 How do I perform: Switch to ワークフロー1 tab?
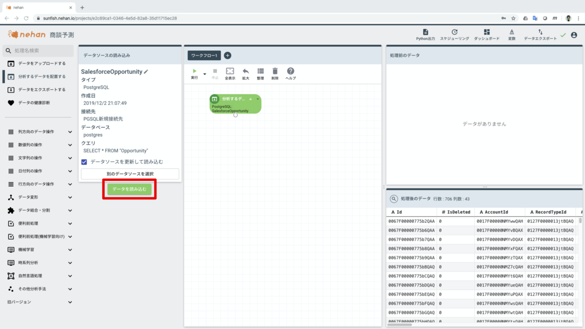[x=204, y=56]
